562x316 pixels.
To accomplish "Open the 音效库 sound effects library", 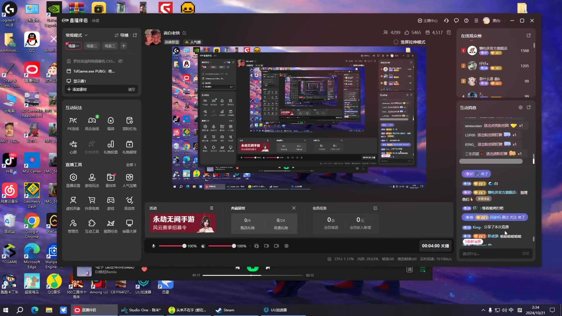I will (129, 203).
